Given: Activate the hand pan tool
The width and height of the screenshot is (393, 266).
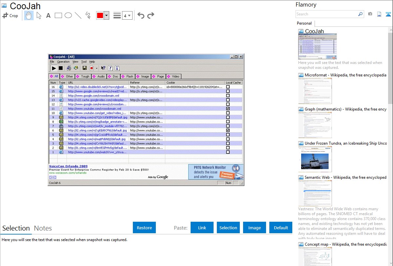Looking at the screenshot, I should pyautogui.click(x=29, y=15).
